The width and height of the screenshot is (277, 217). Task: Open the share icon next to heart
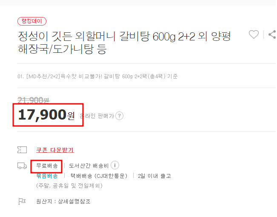272,34
